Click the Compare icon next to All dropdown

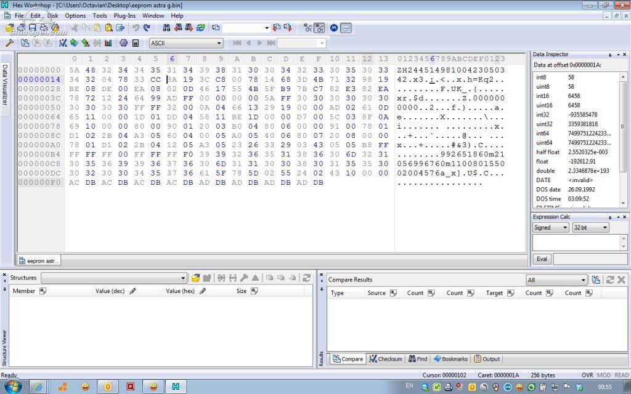[596, 280]
